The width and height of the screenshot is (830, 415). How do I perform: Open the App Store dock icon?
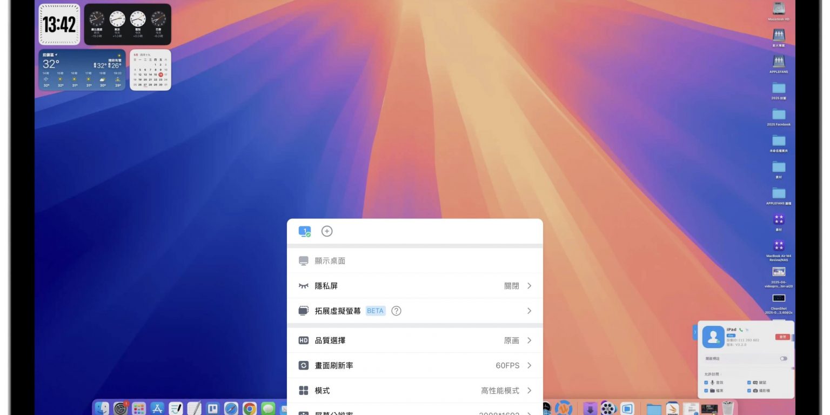157,409
